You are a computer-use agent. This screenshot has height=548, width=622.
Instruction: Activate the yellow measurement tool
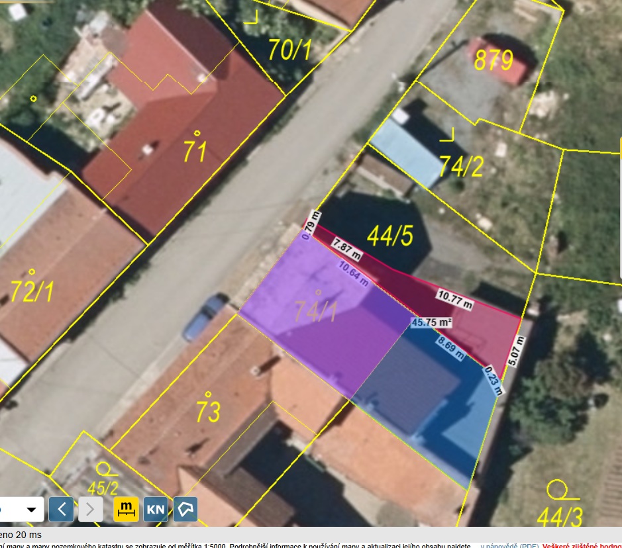click(126, 510)
